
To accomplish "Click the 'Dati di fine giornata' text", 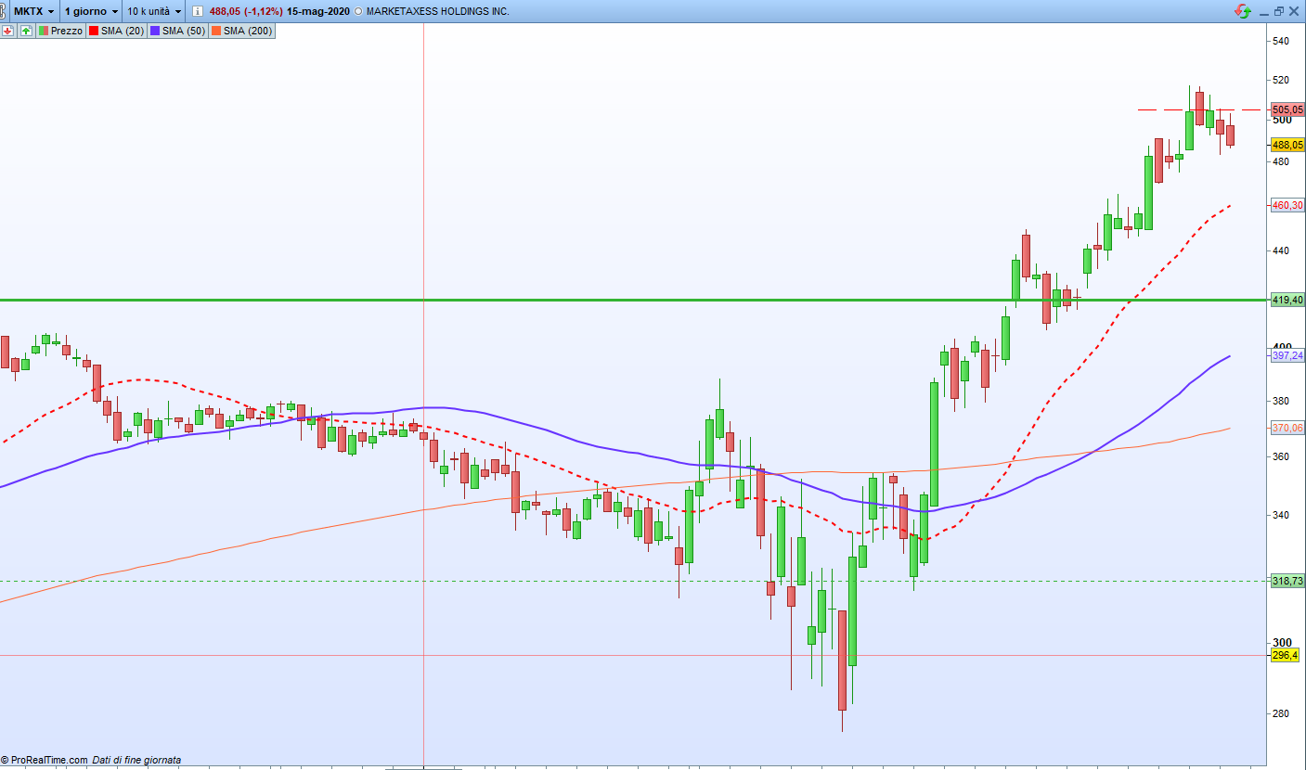I will (x=136, y=760).
